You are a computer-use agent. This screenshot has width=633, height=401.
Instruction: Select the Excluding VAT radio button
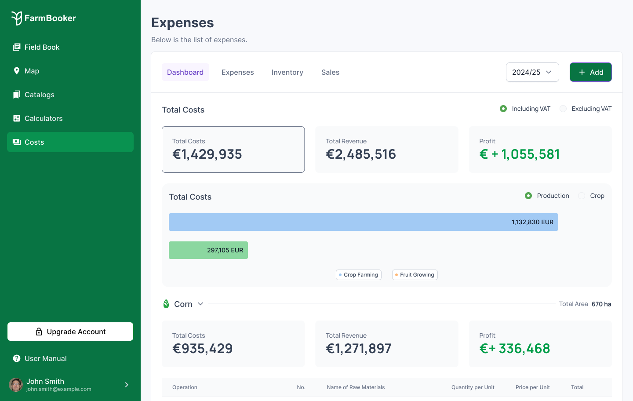[563, 109]
